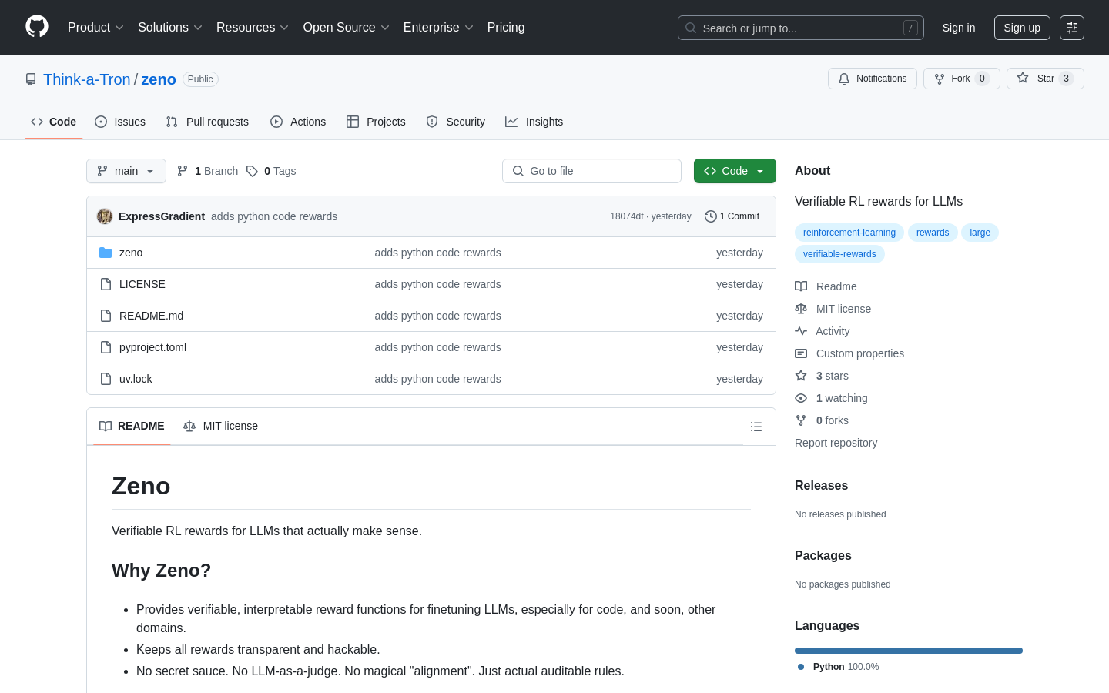Expand the Enterprise menu
The image size is (1109, 693).
point(438,28)
